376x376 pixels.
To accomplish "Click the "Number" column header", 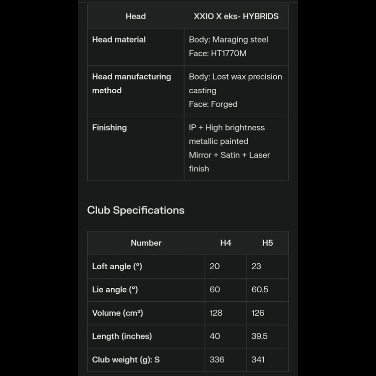I will [x=146, y=243].
